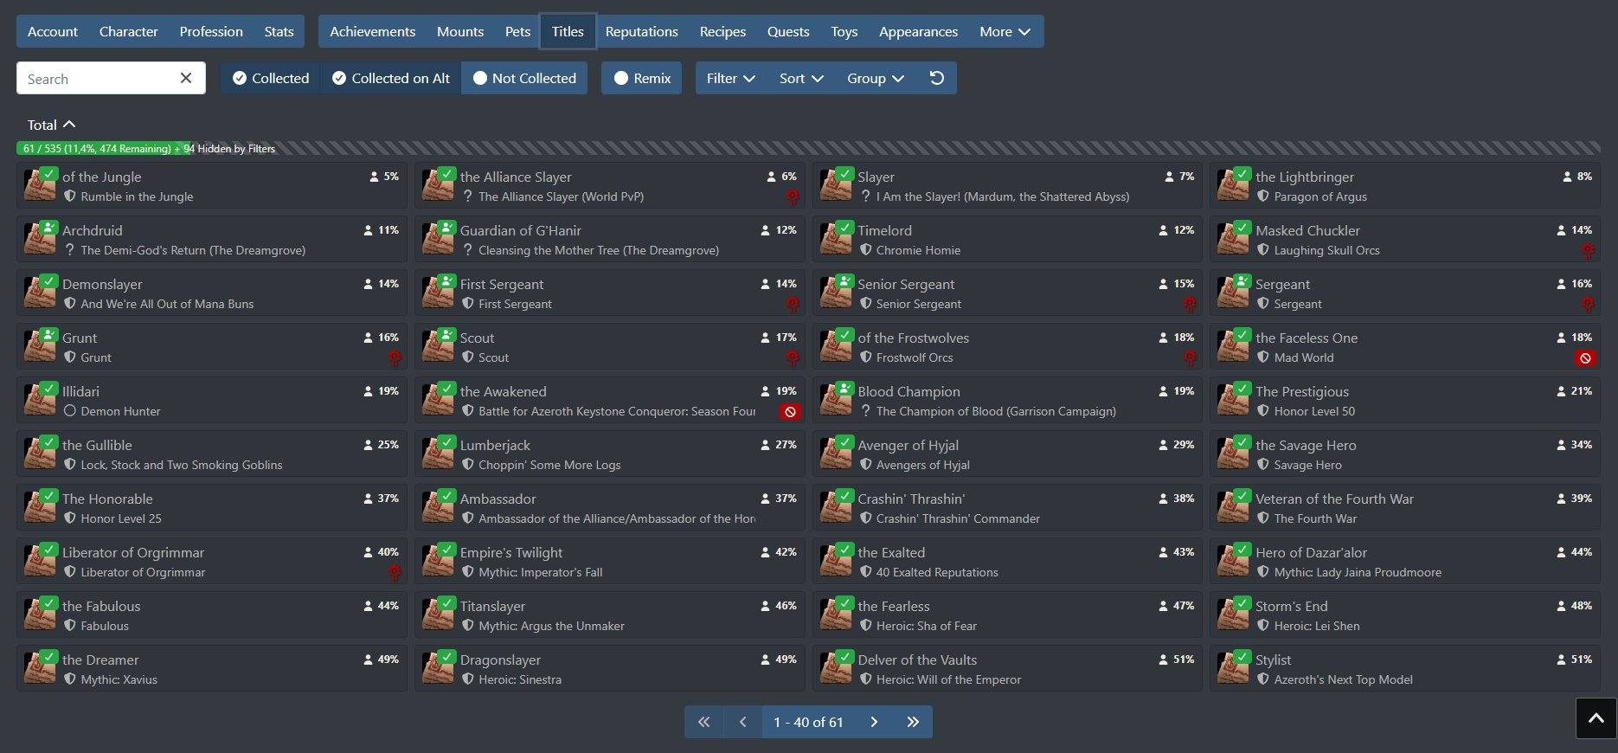The image size is (1618, 753).
Task: Toggle the Collected filter
Action: coord(271,78)
